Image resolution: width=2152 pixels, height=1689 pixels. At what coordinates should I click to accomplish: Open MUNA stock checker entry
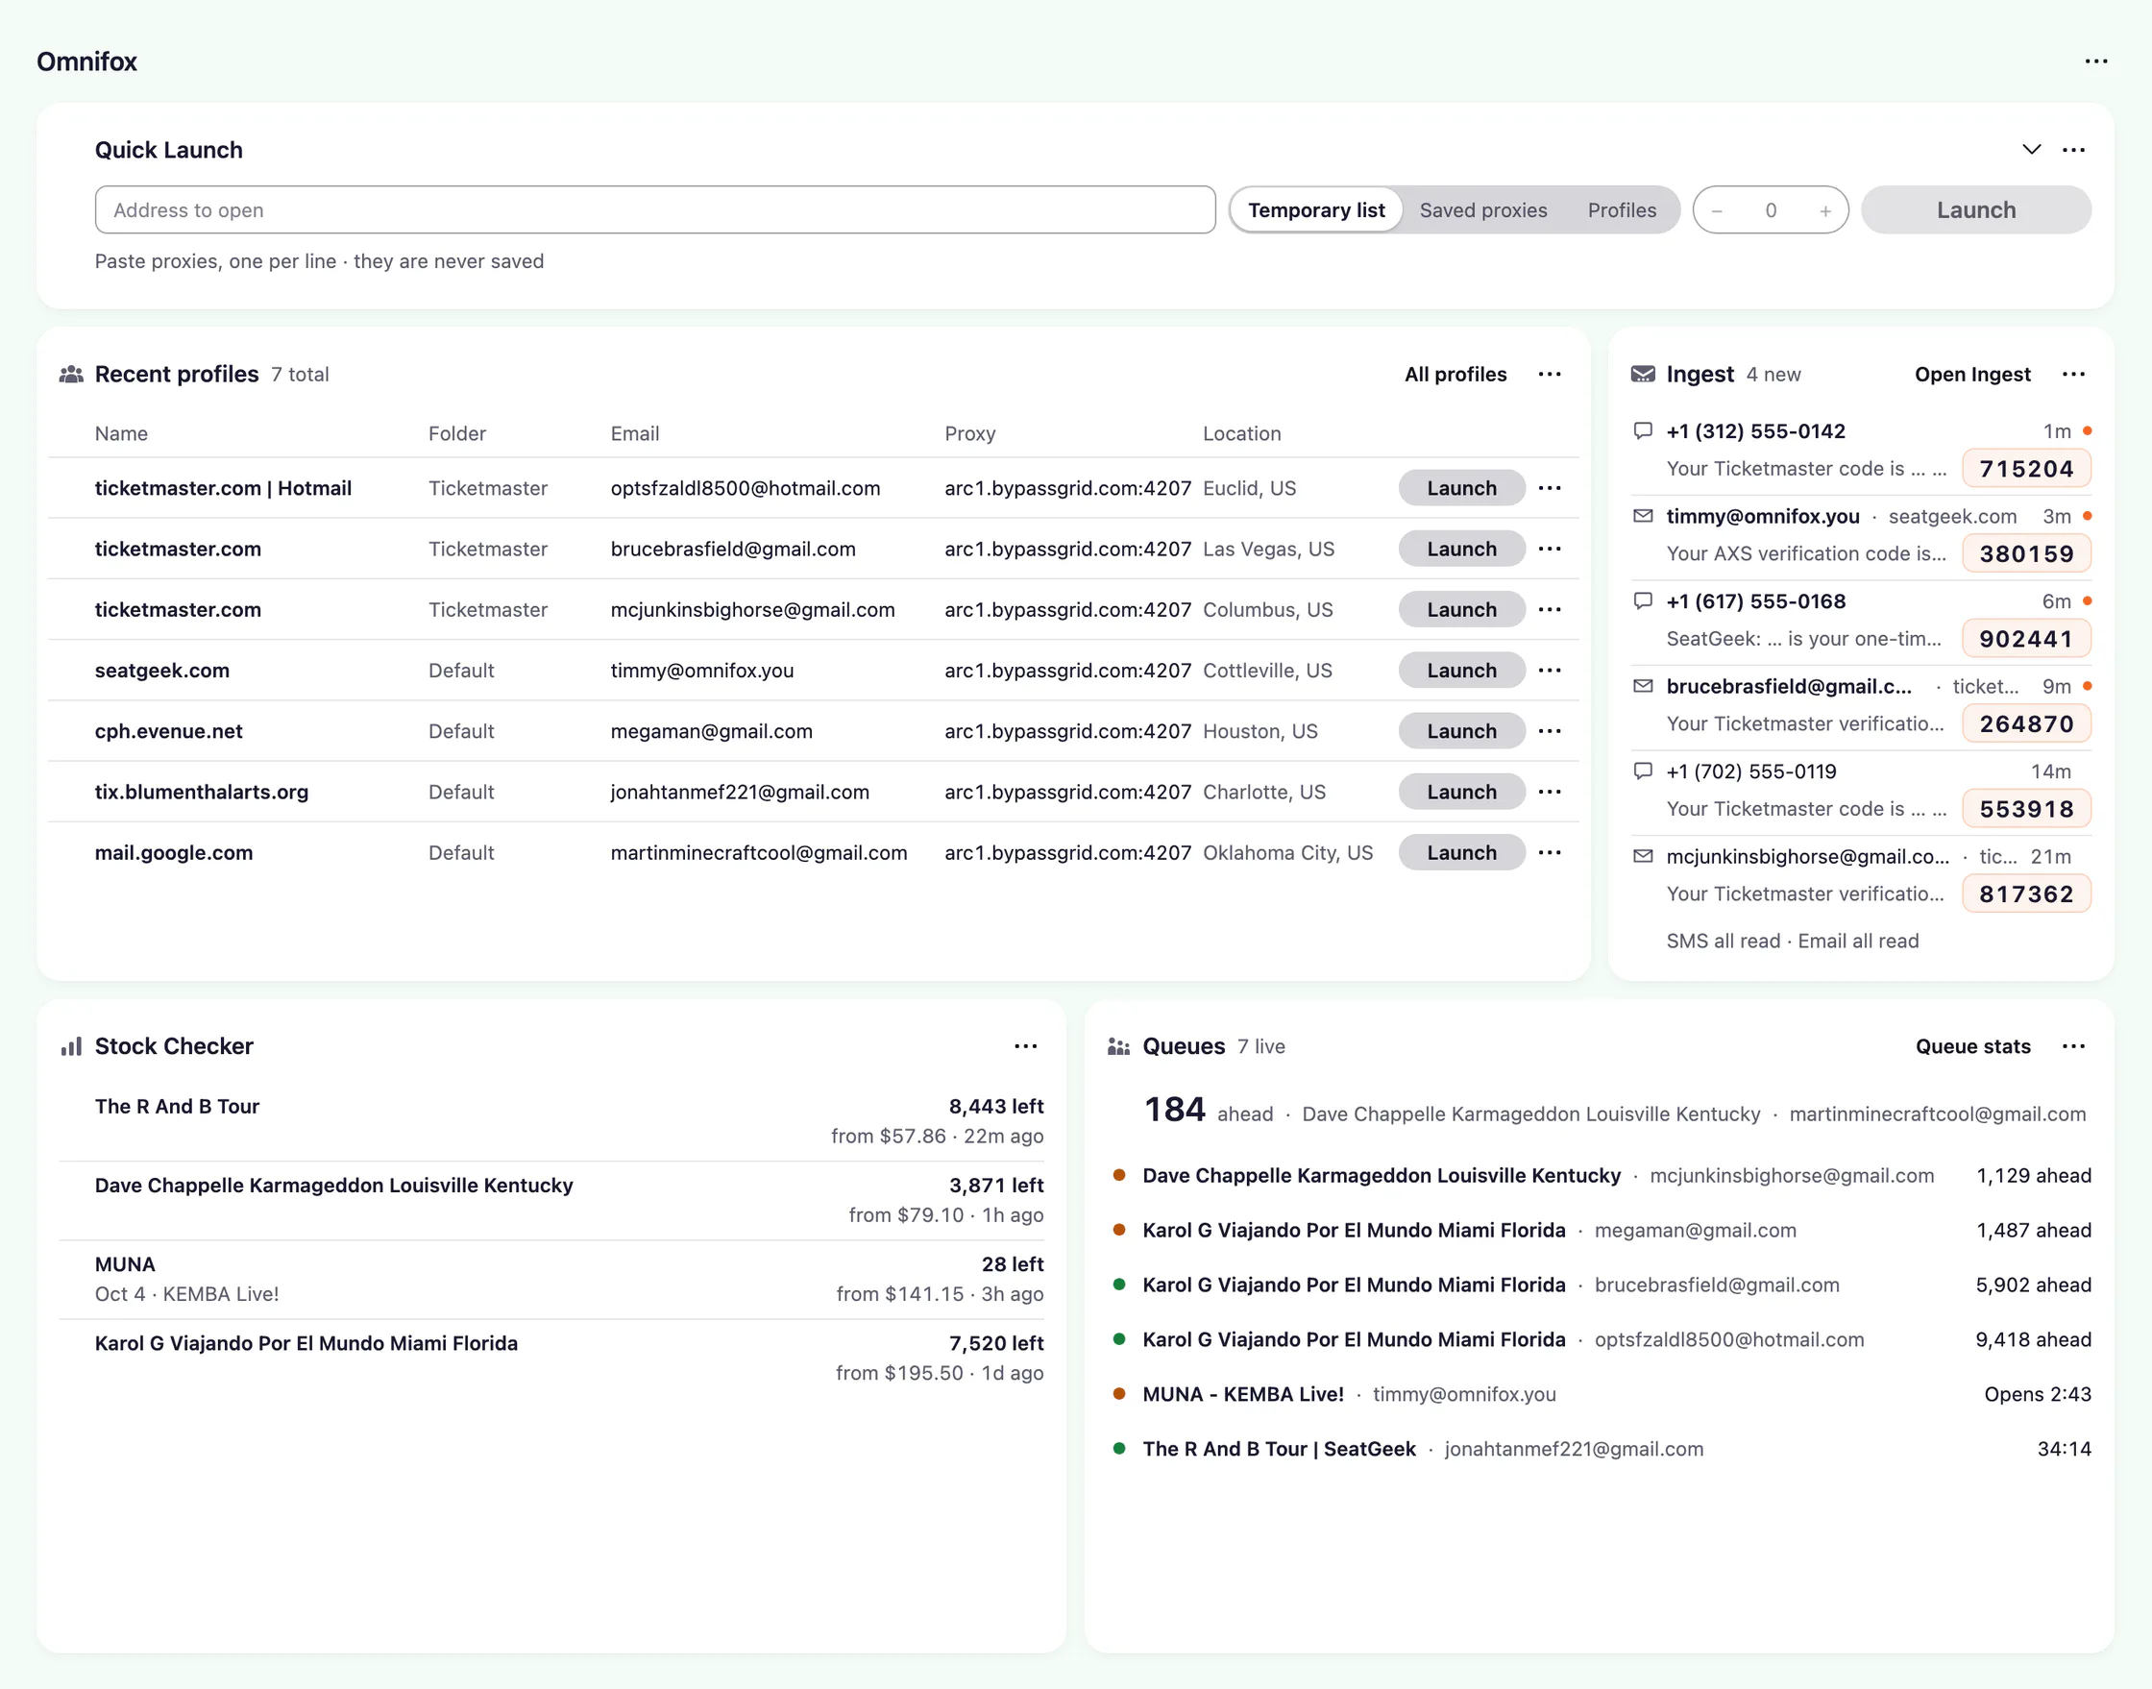point(550,1280)
